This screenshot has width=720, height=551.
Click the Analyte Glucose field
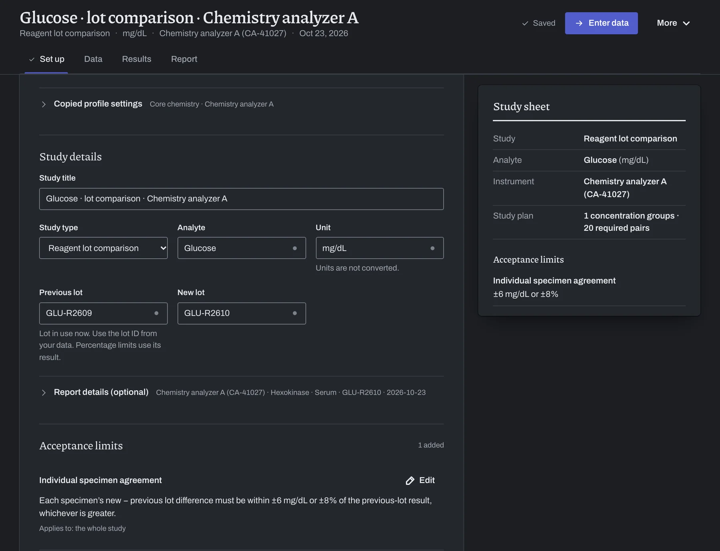(242, 248)
